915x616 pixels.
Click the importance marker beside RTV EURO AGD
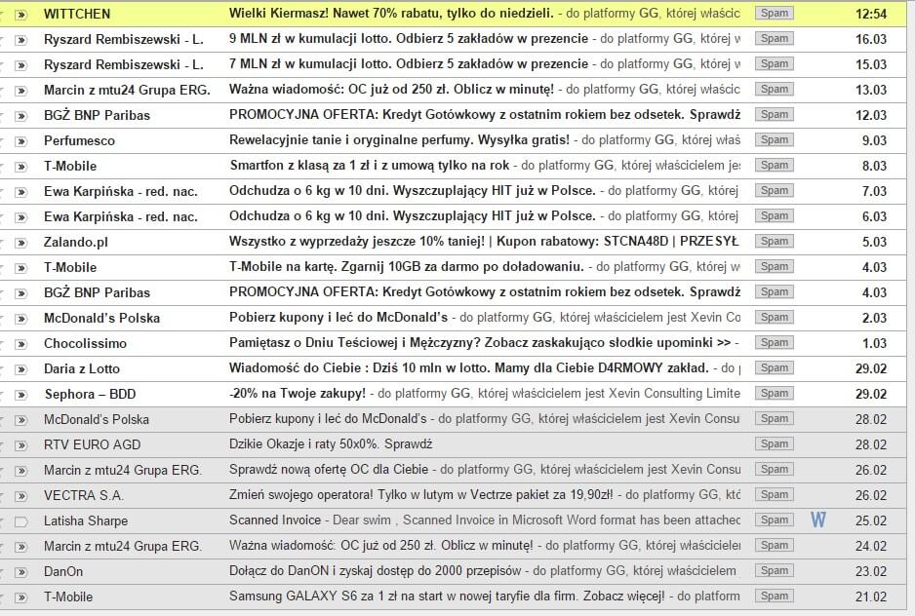[x=21, y=446]
